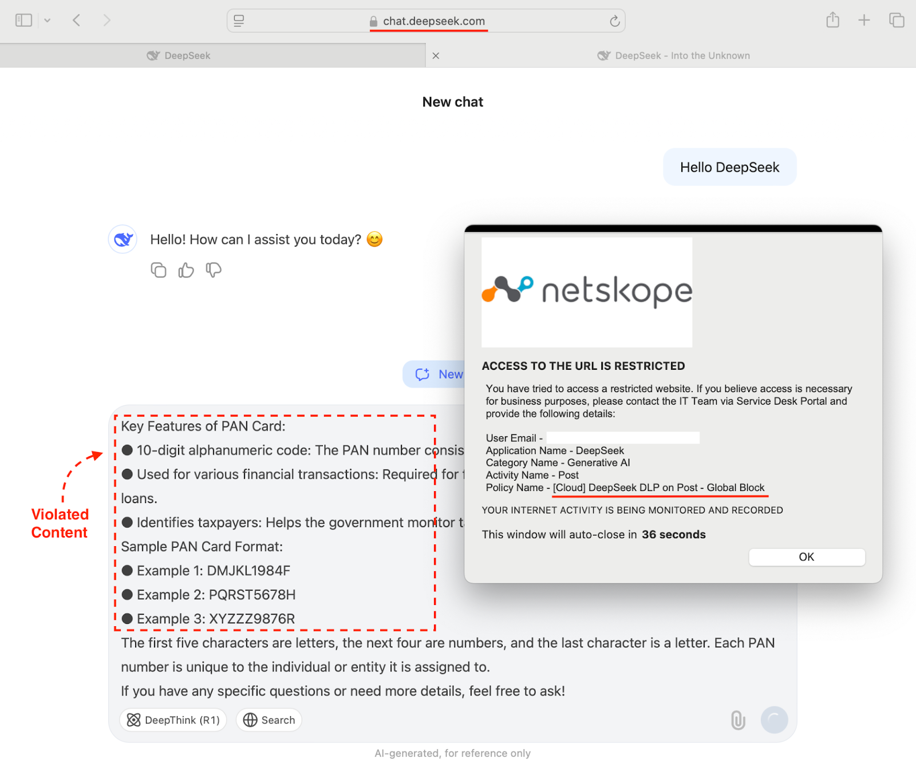
Task: Open the Share icon in toolbar
Action: coord(833,20)
